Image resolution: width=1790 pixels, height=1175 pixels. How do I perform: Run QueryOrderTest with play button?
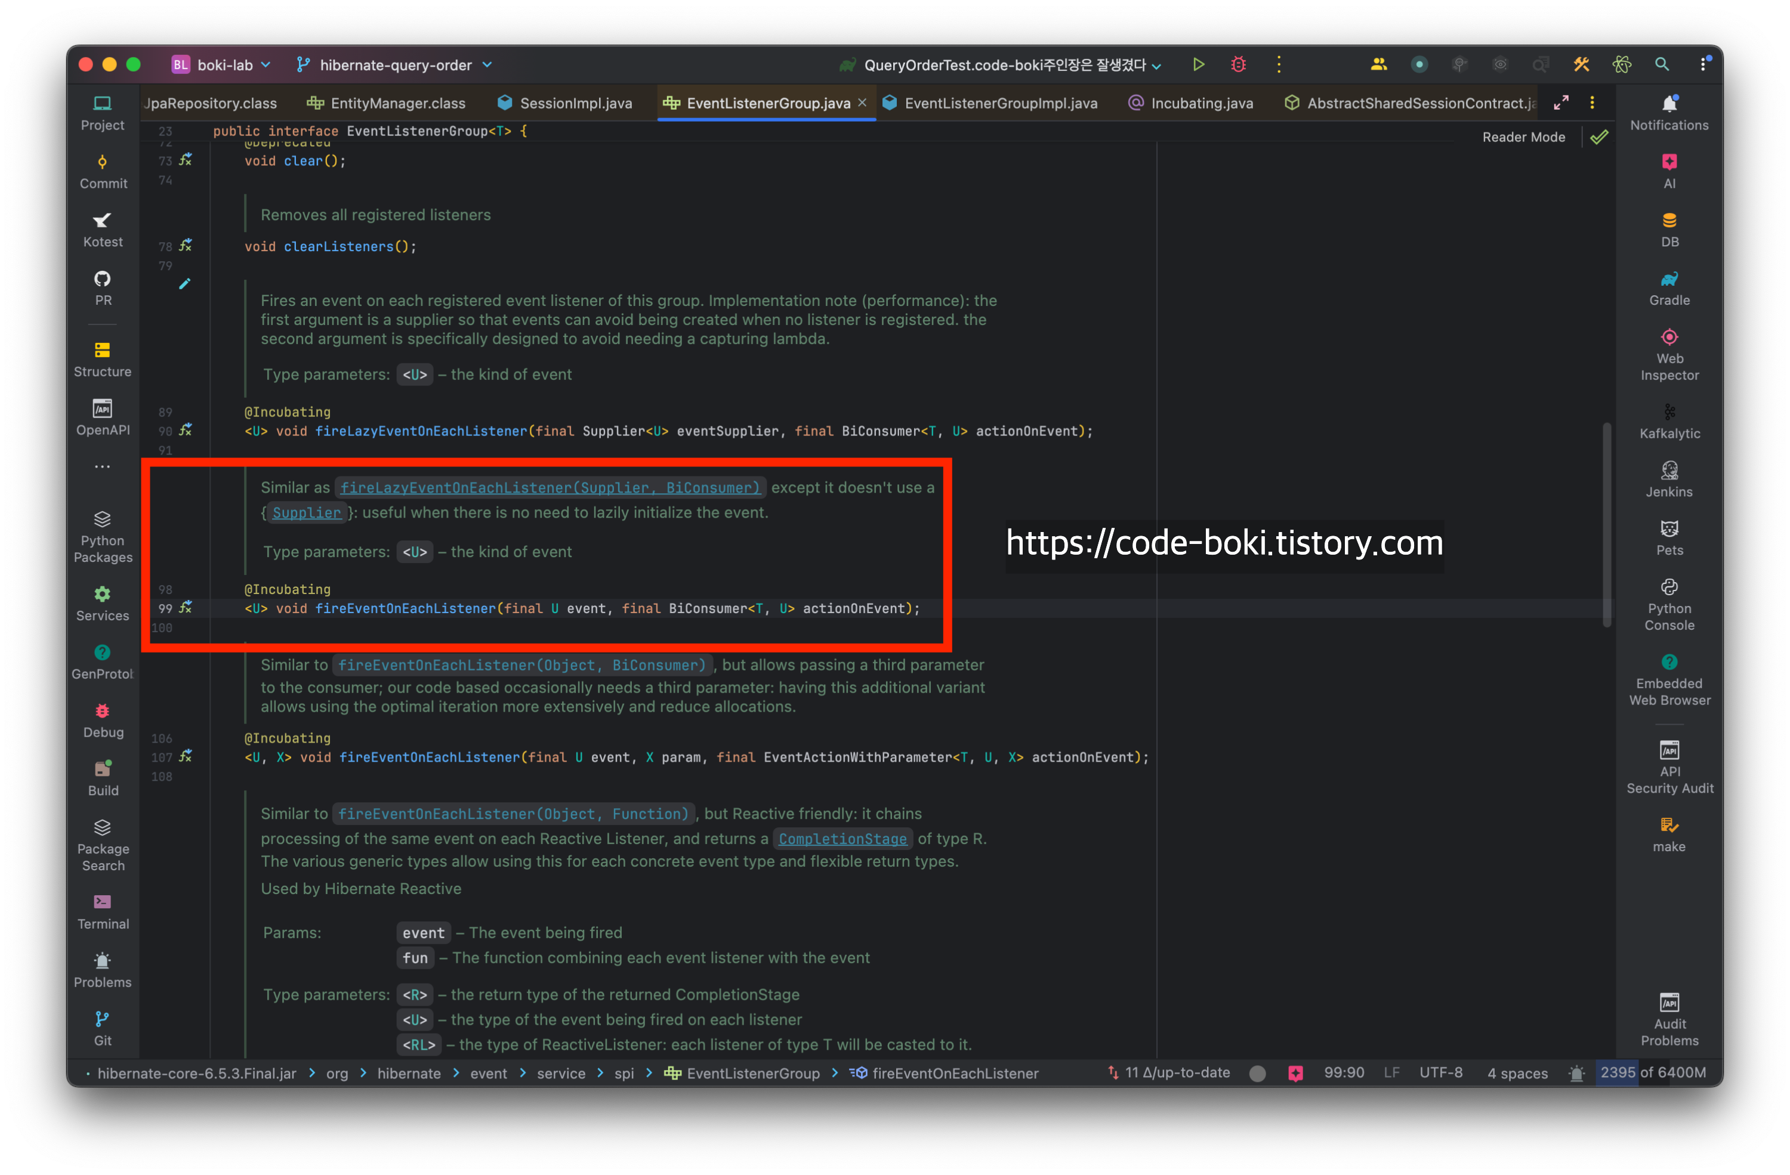click(1198, 64)
